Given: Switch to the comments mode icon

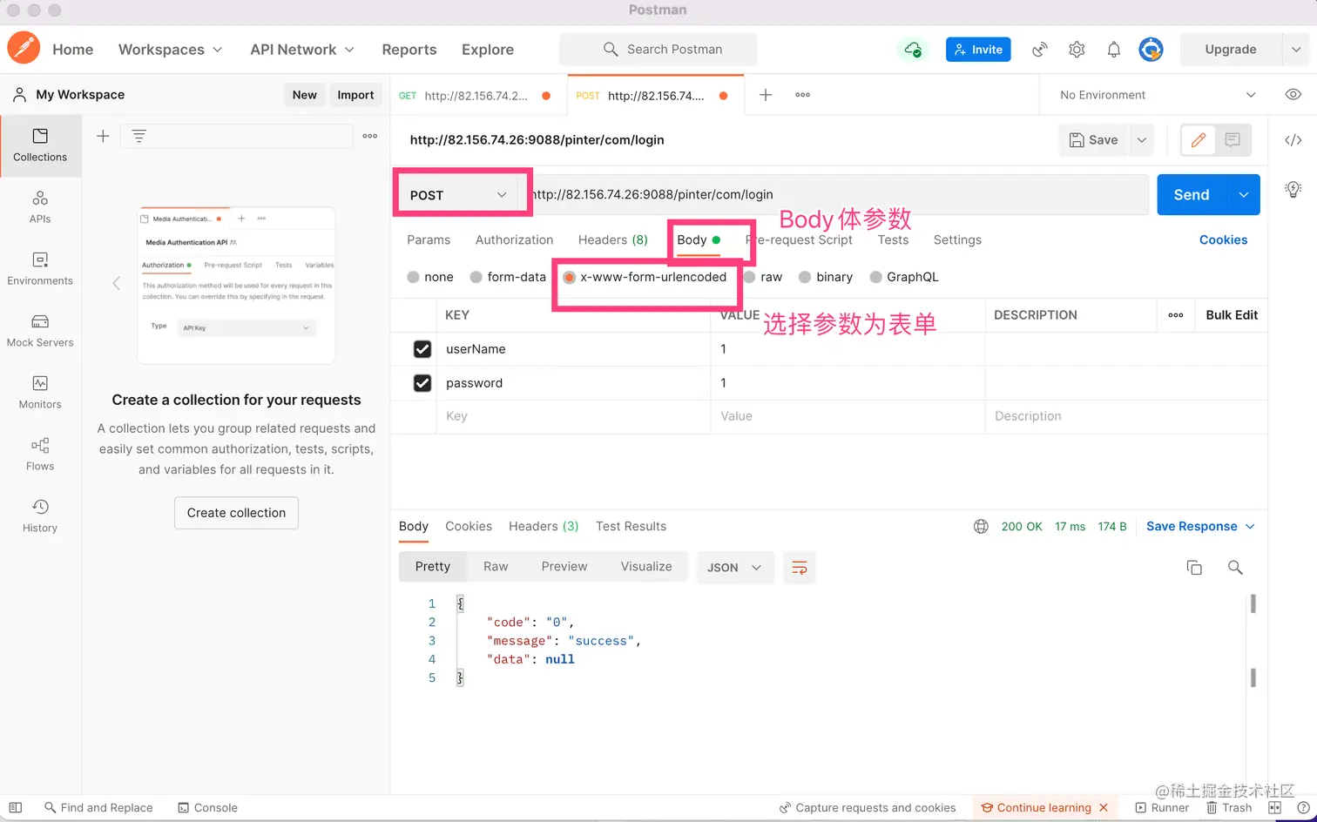Looking at the screenshot, I should 1233,140.
